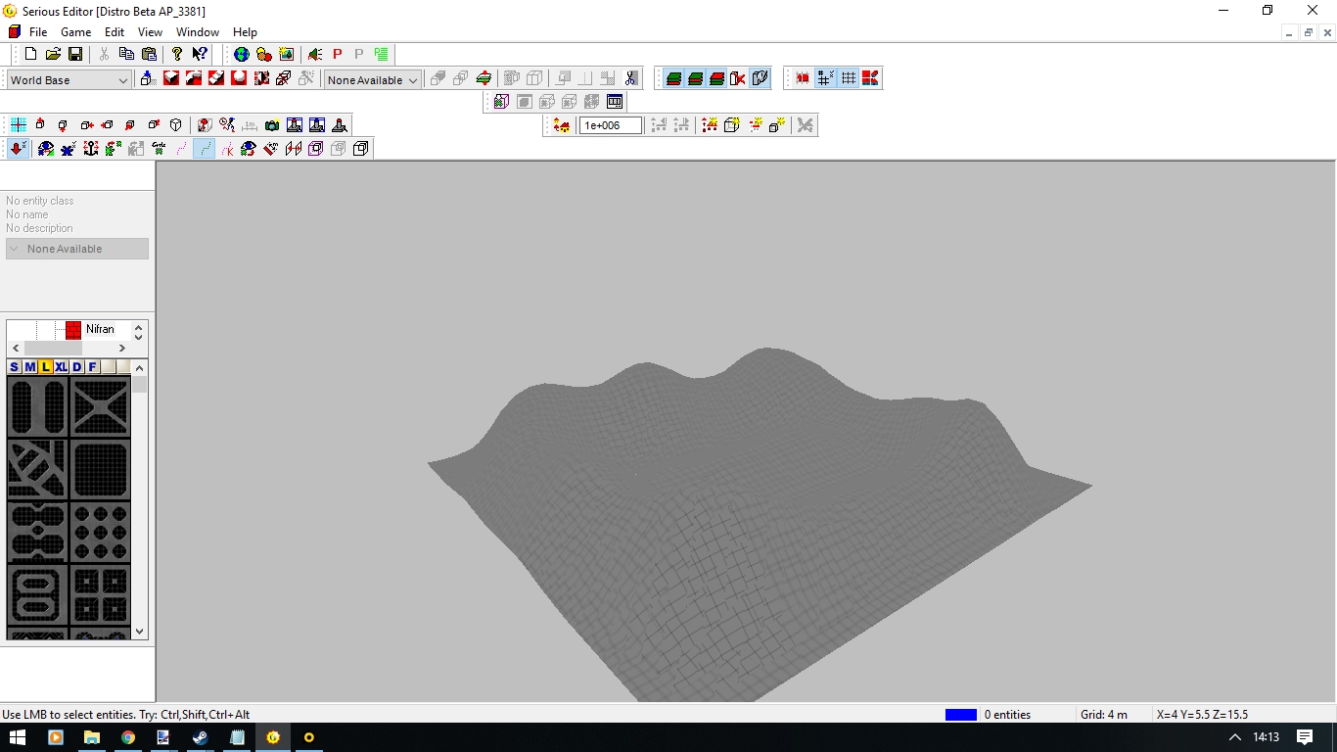Open the Window menu
The height and width of the screenshot is (752, 1337).
tap(198, 32)
